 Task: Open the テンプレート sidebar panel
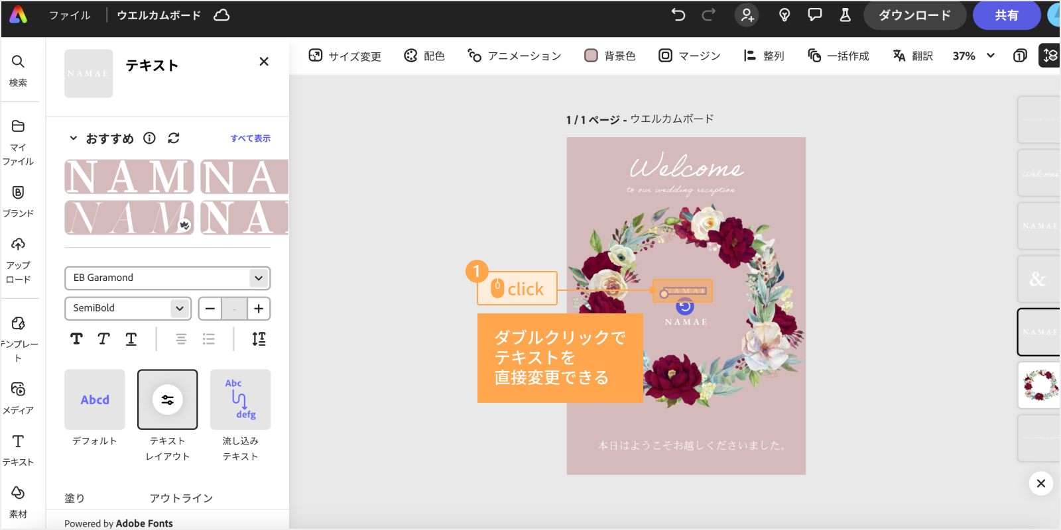[x=18, y=340]
